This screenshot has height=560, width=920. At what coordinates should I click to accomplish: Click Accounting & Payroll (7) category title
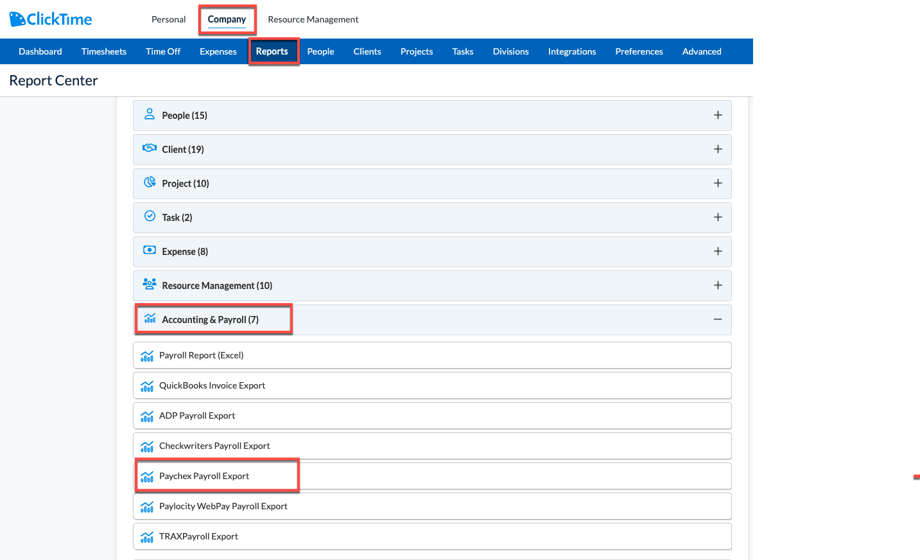pos(211,320)
